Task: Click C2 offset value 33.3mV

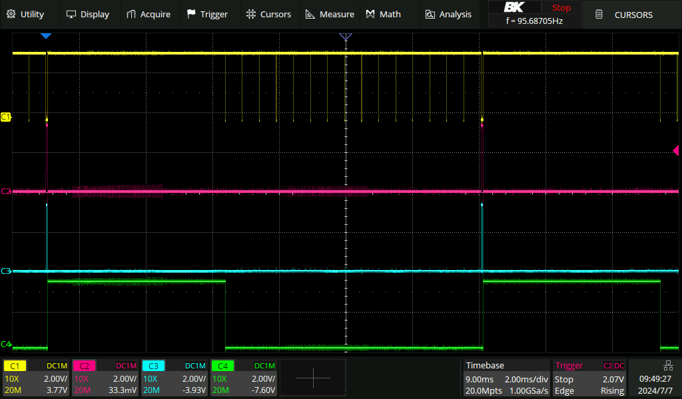Action: tap(123, 390)
